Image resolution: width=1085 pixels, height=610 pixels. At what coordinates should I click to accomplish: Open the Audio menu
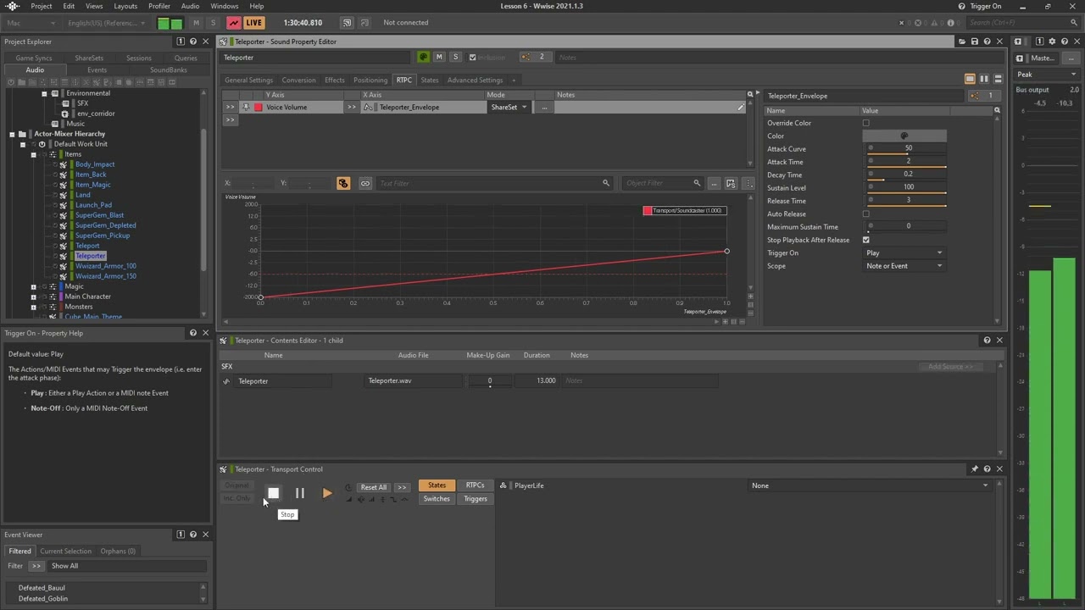click(x=190, y=6)
